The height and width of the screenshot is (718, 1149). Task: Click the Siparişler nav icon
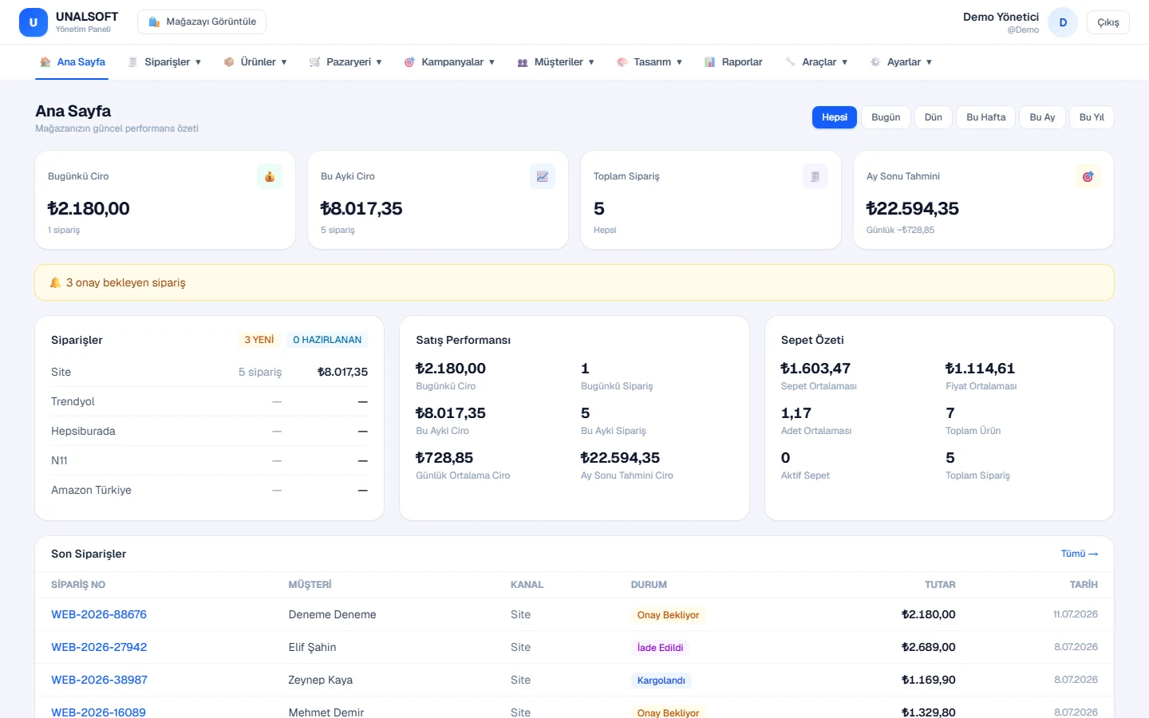tap(133, 62)
